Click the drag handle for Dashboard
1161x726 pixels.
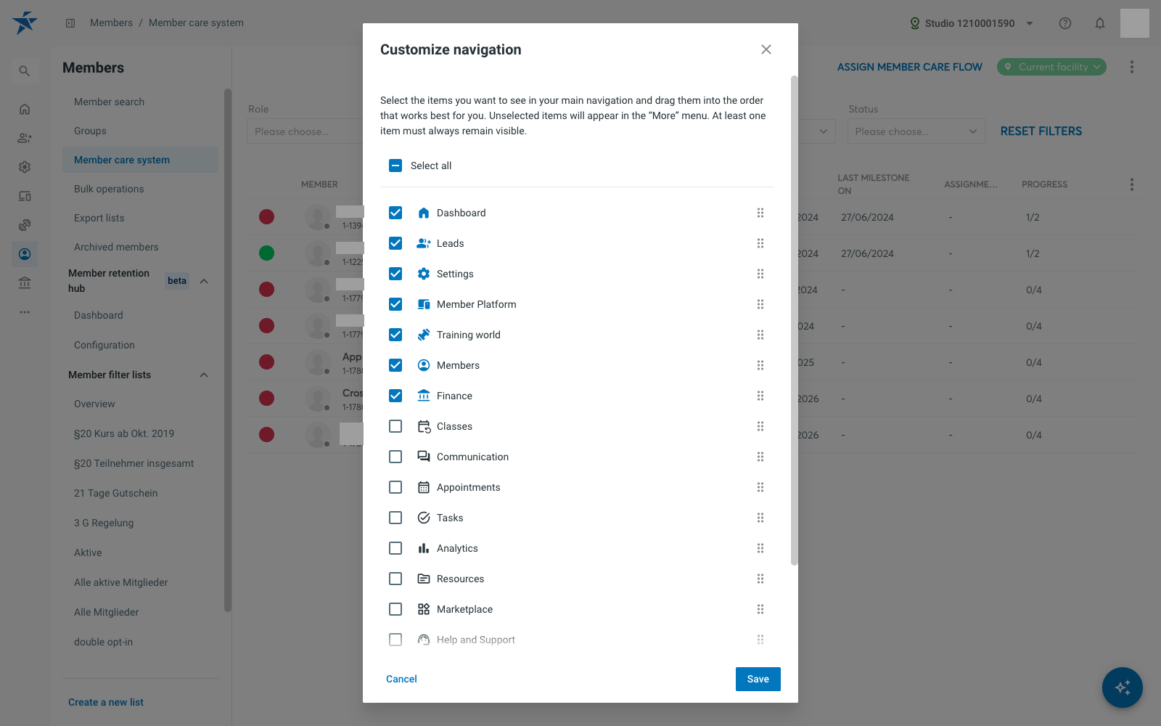760,213
